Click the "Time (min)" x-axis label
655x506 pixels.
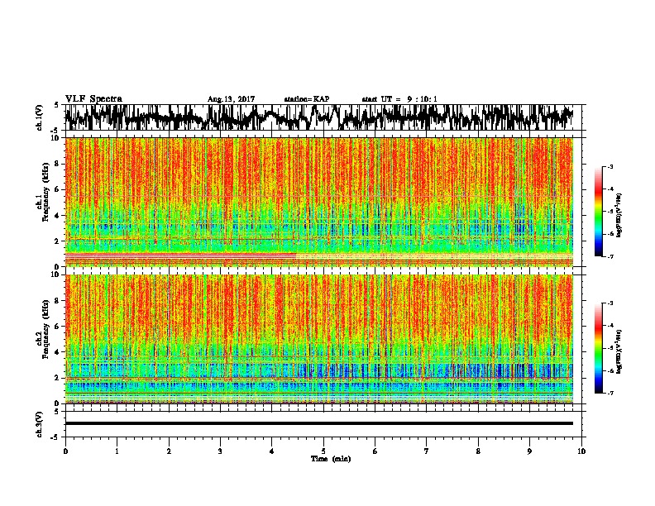click(331, 459)
